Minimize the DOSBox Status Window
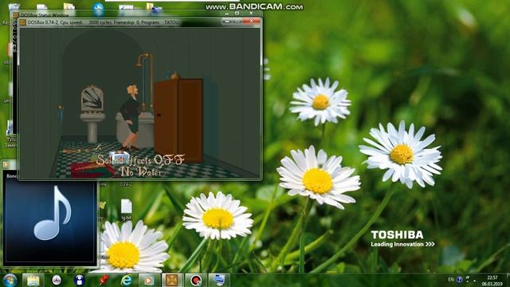Image resolution: width=510 pixels, height=287 pixels. pyautogui.click(x=227, y=14)
